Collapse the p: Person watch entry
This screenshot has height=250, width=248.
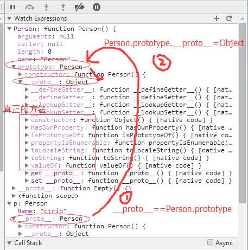[9, 203]
